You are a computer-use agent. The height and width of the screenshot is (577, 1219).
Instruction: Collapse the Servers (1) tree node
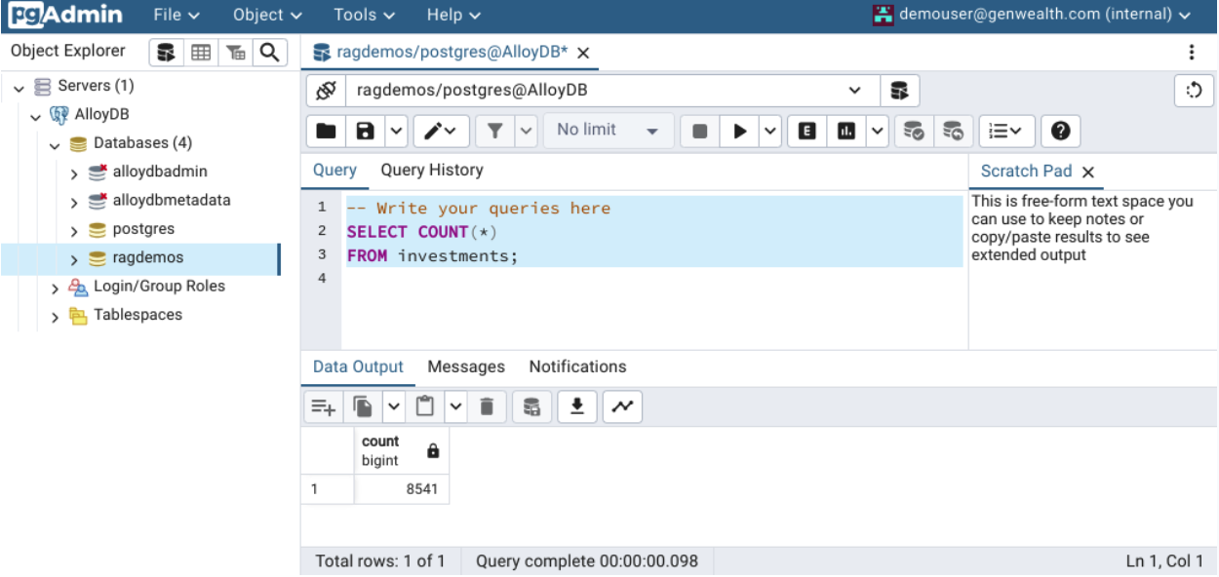coord(19,87)
